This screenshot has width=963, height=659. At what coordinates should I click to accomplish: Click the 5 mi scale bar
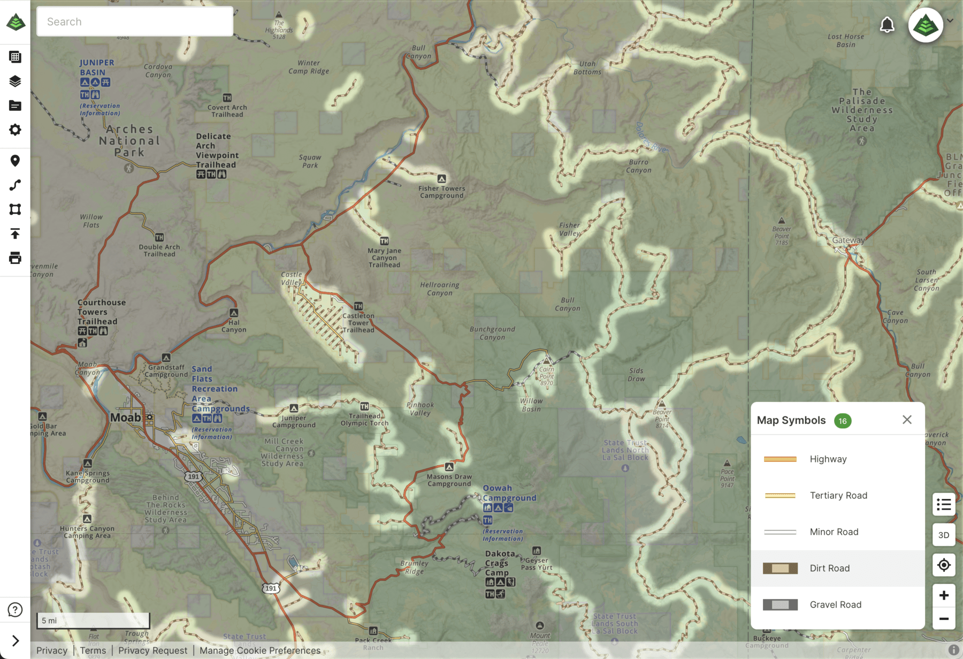coord(93,620)
